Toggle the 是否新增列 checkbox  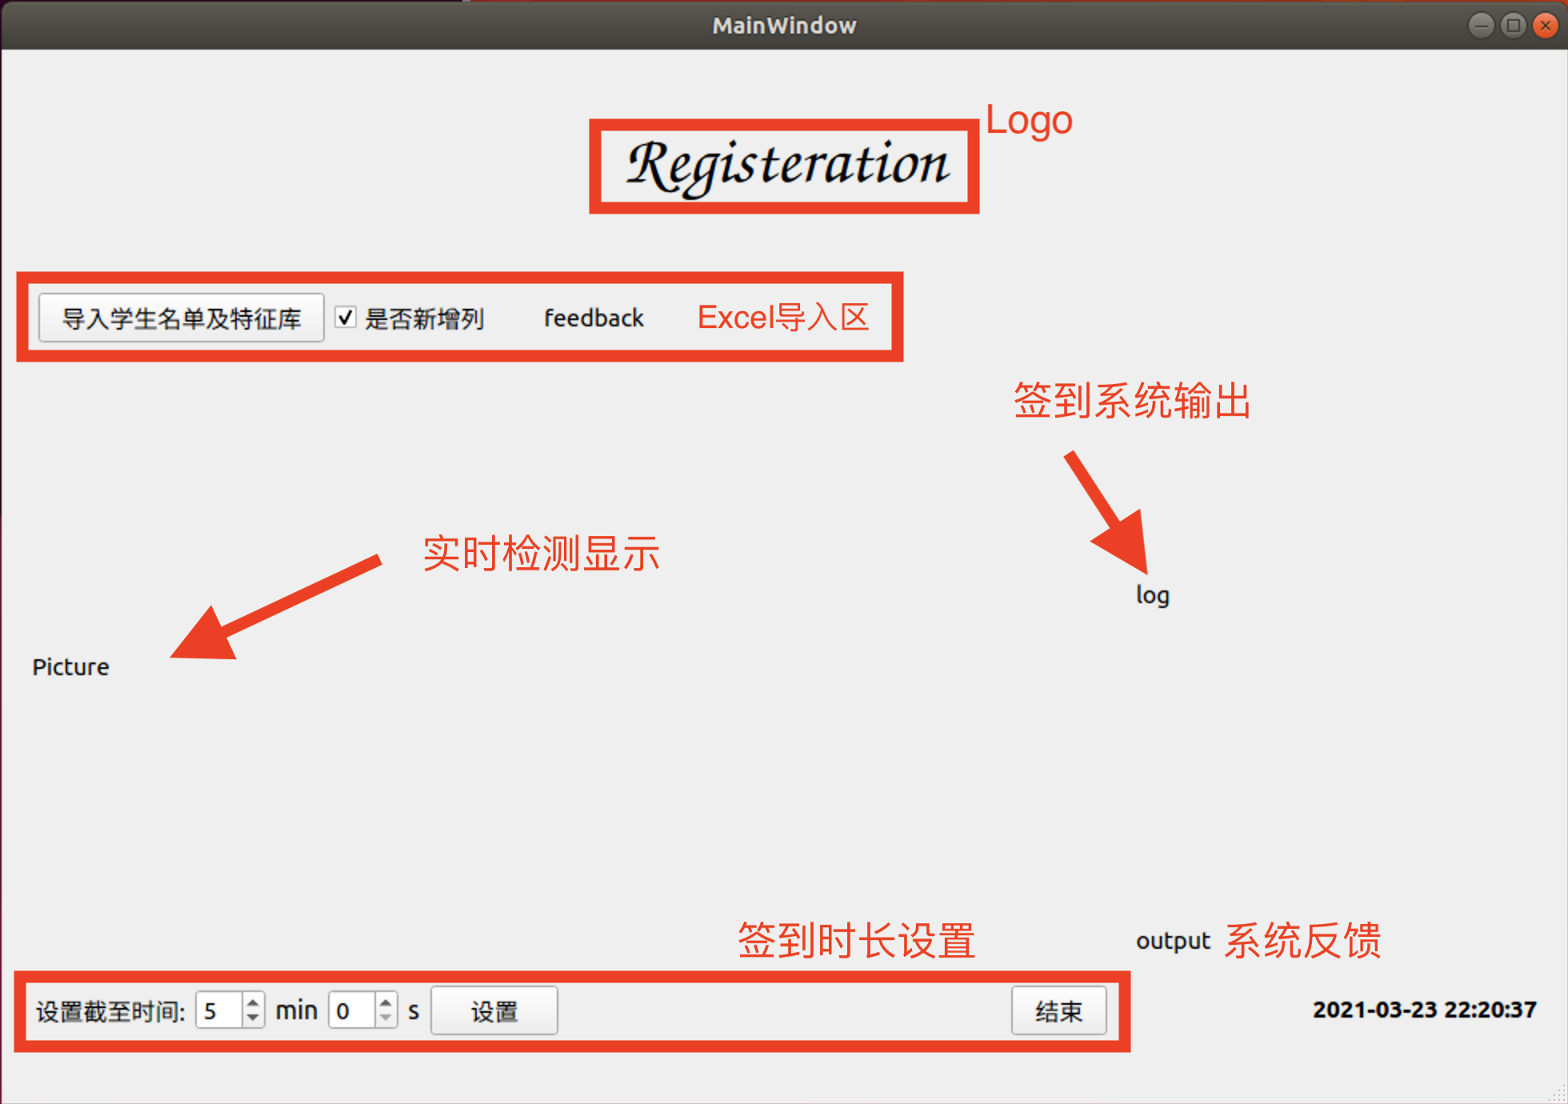[346, 318]
